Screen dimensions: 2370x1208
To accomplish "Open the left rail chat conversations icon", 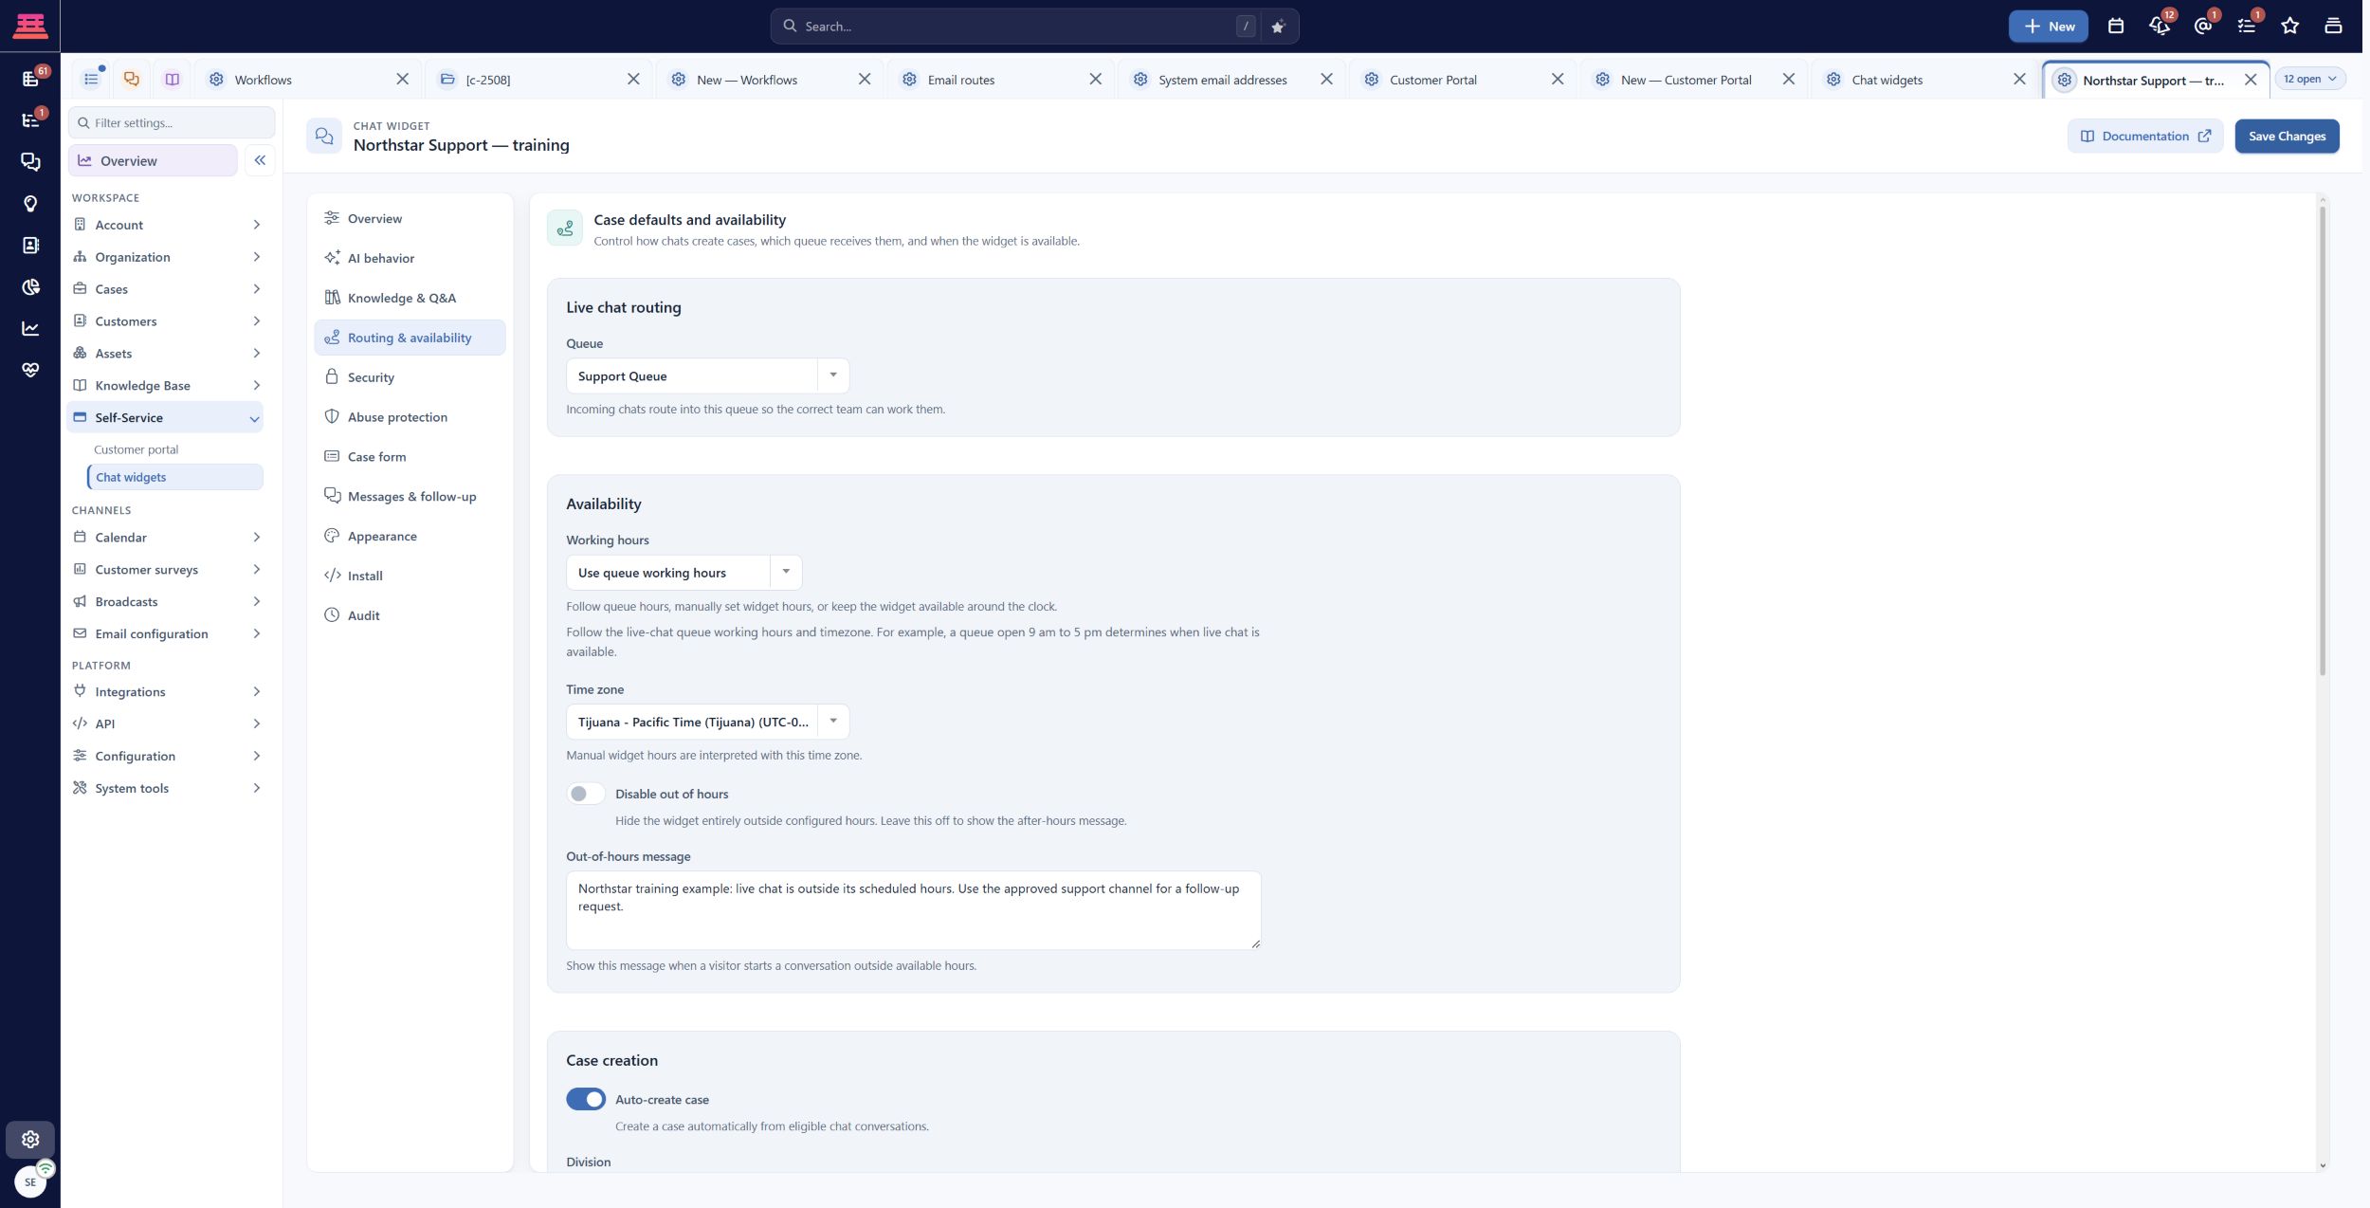I will point(30,162).
